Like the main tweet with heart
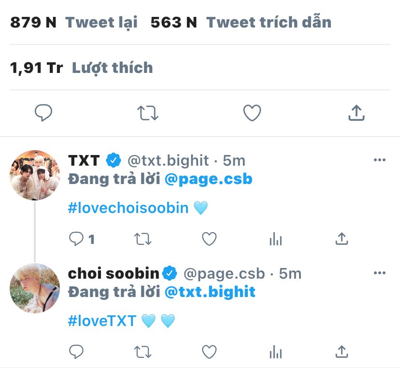Screen dimensions: 400x368 [x=252, y=113]
